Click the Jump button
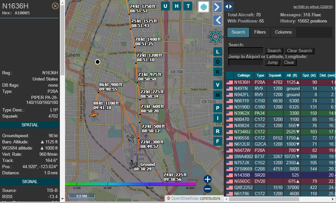The image size is (336, 203). [272, 63]
